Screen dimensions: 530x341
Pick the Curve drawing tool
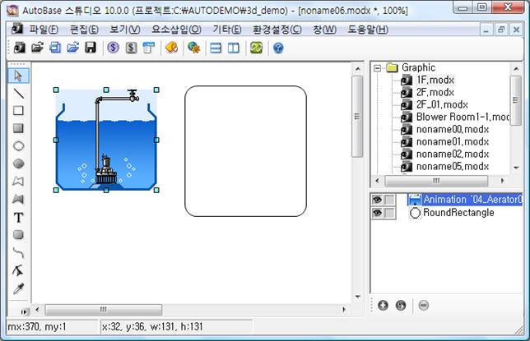[x=19, y=252]
